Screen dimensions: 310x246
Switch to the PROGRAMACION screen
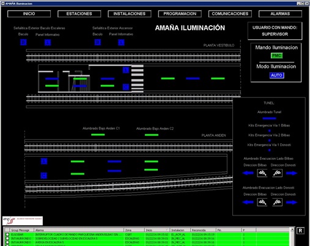coord(180,14)
